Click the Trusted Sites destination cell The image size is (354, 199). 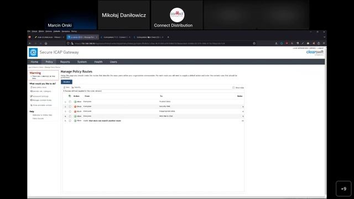pos(165,102)
